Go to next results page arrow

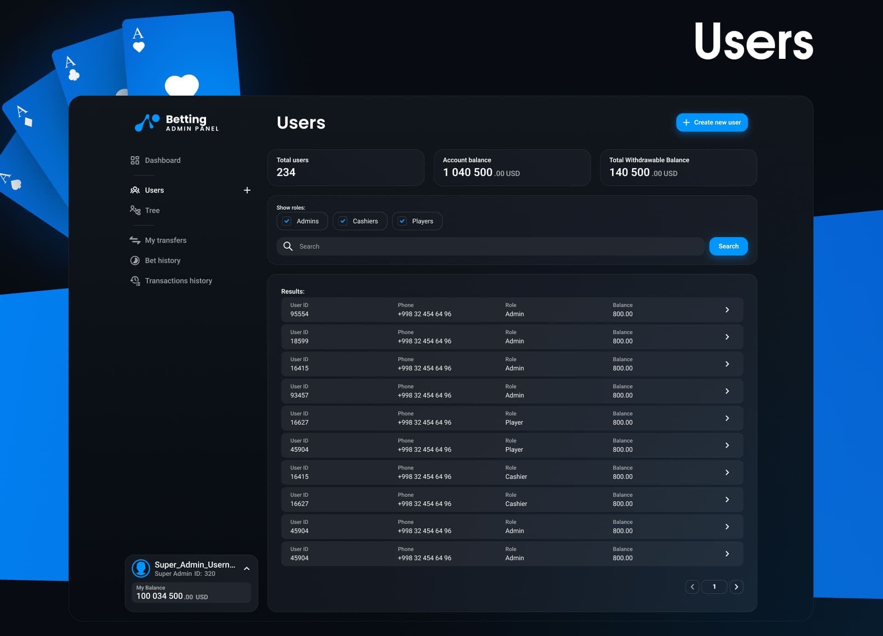(736, 587)
